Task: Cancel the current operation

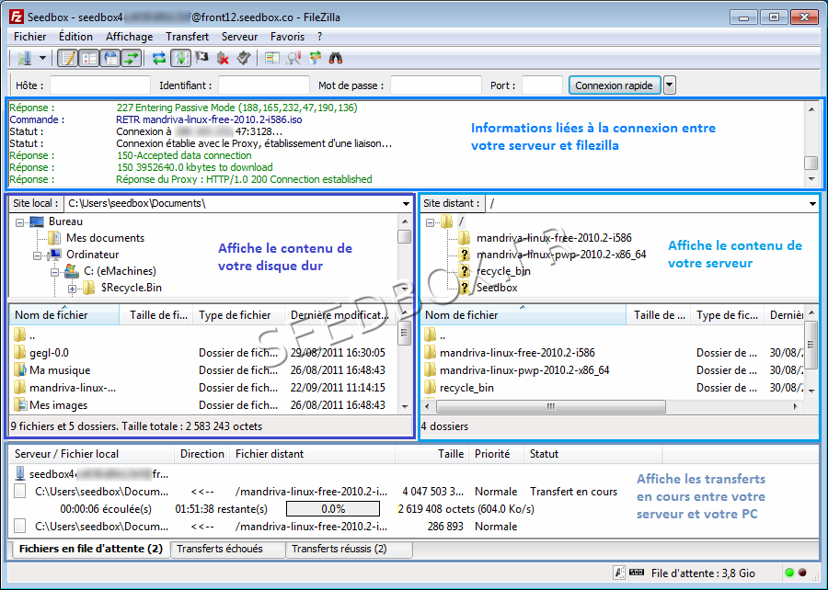Action: click(x=201, y=57)
